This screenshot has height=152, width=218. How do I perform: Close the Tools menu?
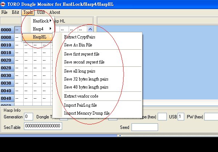(x=28, y=12)
